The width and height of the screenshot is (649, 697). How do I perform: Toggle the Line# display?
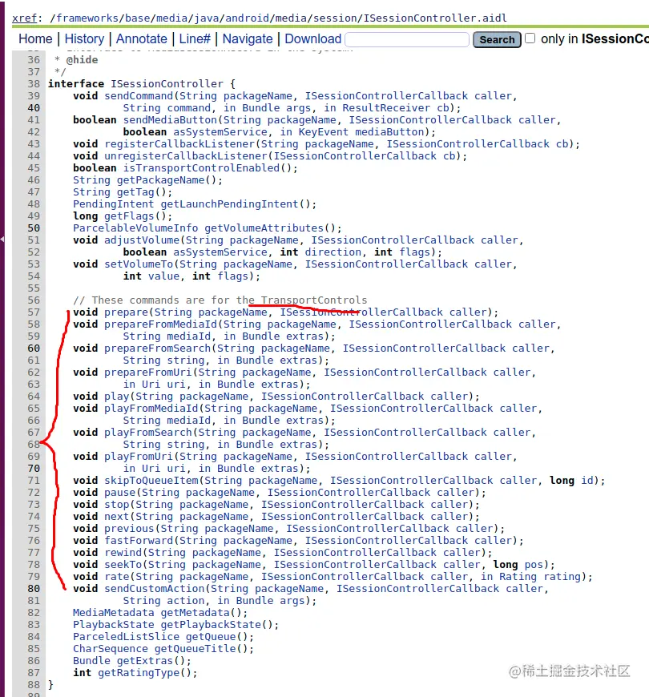(x=195, y=39)
